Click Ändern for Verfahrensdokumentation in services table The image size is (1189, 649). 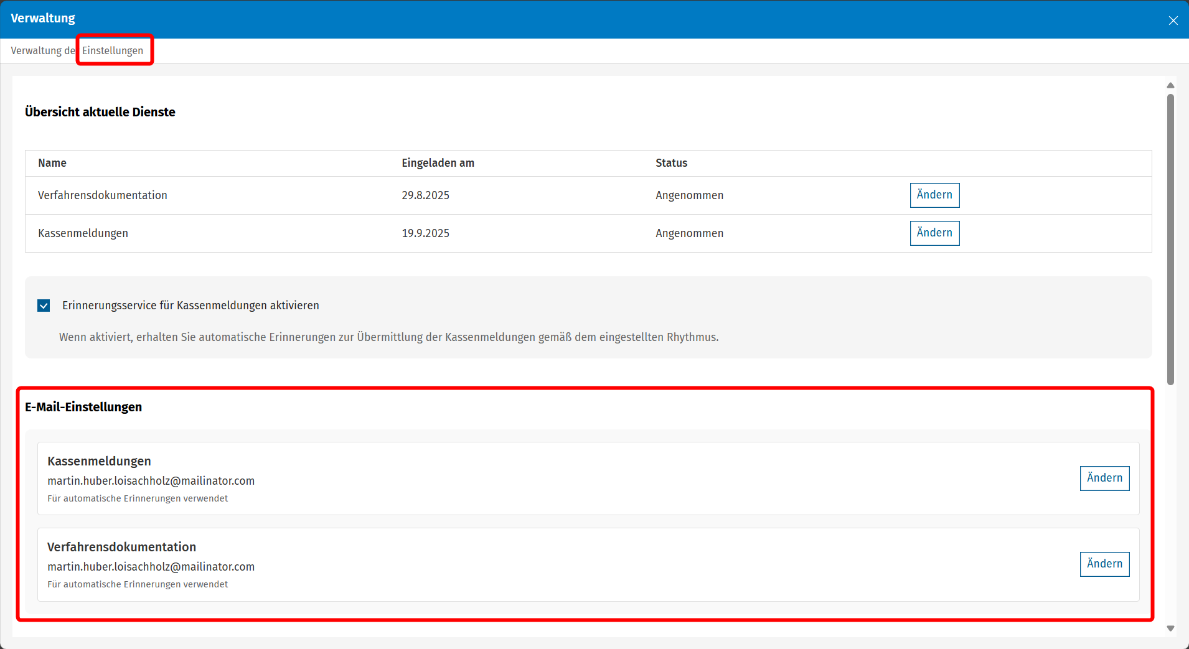(934, 195)
